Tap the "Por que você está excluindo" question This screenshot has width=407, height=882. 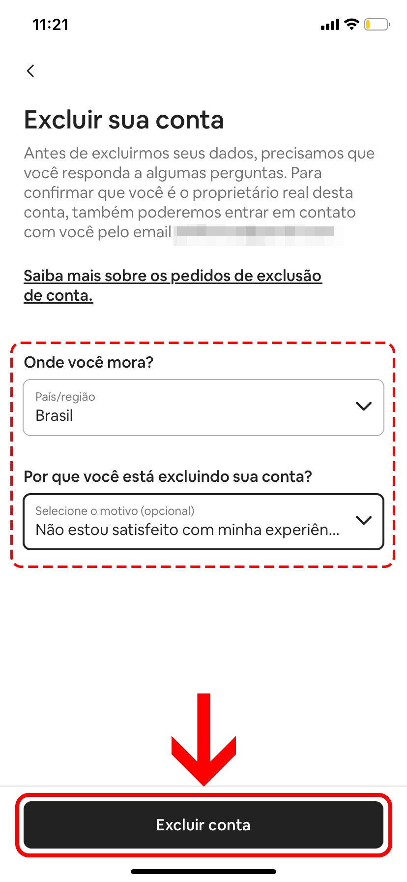click(x=168, y=476)
